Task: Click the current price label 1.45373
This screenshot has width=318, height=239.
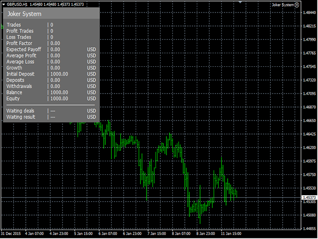Action: click(309, 198)
